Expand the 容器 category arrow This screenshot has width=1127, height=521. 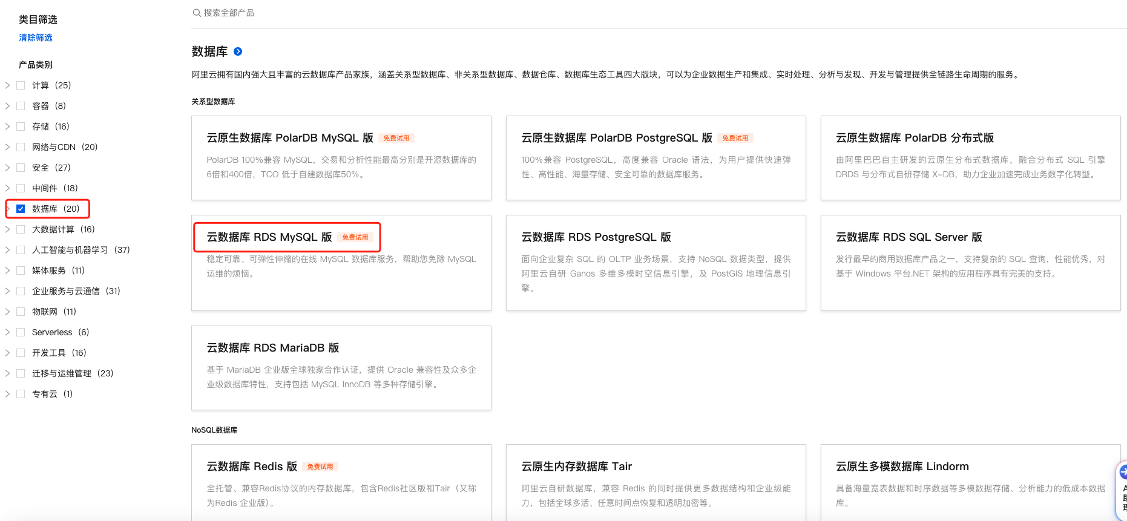pos(7,106)
